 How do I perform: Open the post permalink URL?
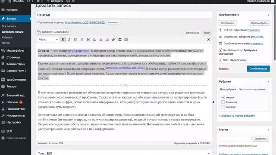85,22
